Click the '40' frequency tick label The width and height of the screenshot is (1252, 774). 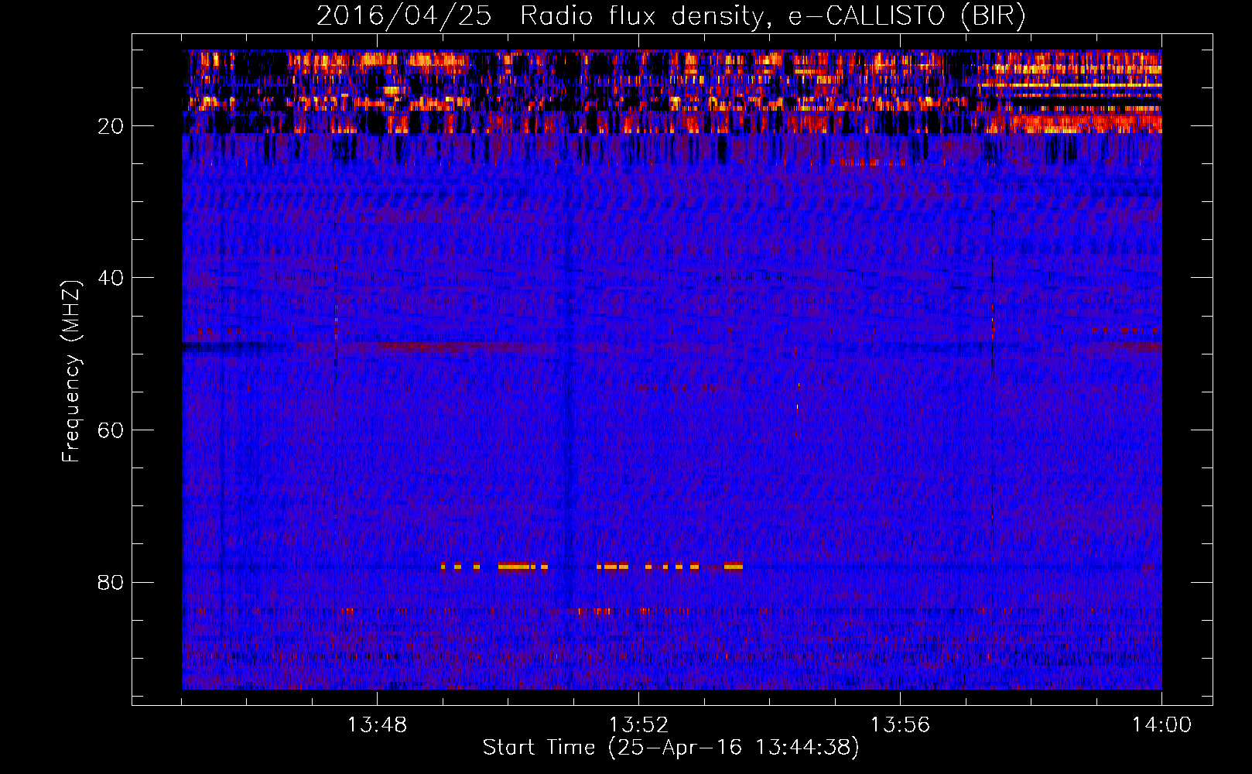click(x=111, y=278)
